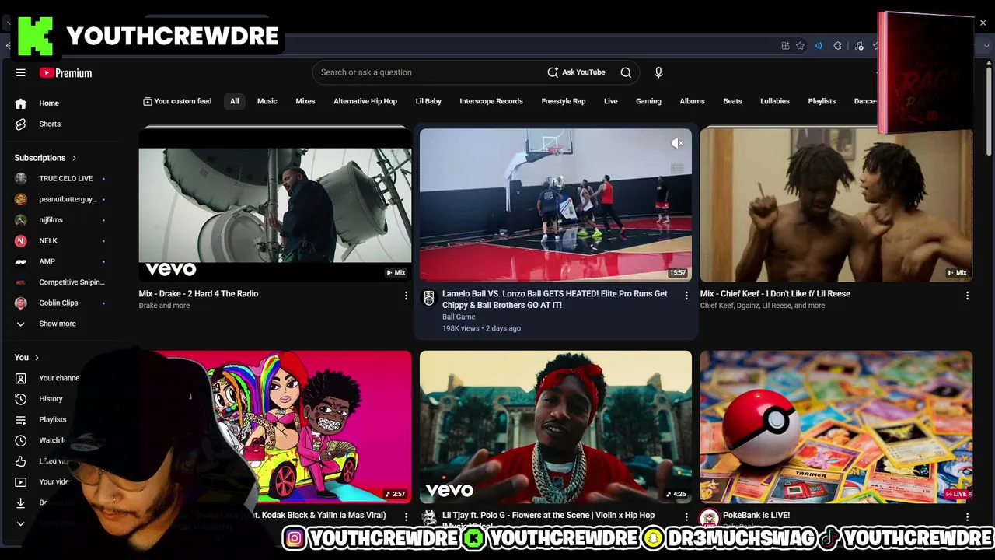This screenshot has width=995, height=560.
Task: Select the Mixes filter chip
Action: click(305, 101)
